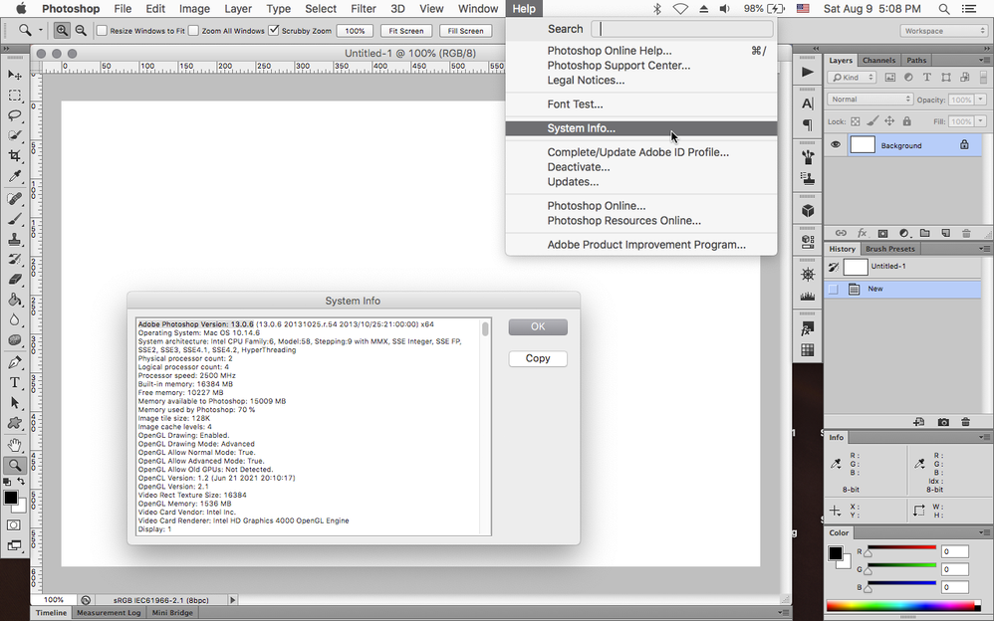Select the Eyedropper tool in toolbox
Screen dimensions: 994x621
point(14,176)
